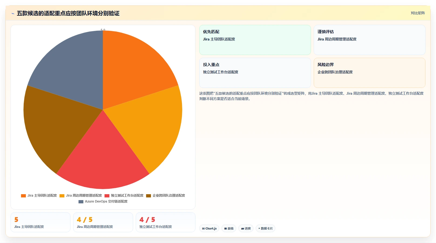Click the description paragraph starting 这张图把
The height and width of the screenshot is (243, 436).
point(311,96)
